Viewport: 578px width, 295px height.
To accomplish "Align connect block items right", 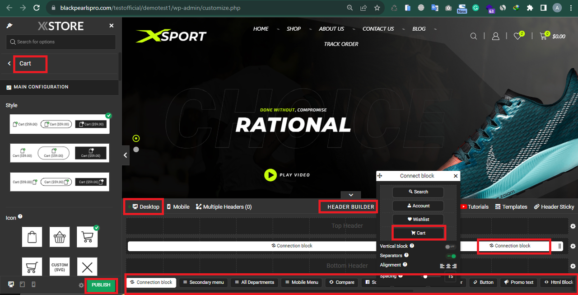I will pyautogui.click(x=454, y=266).
